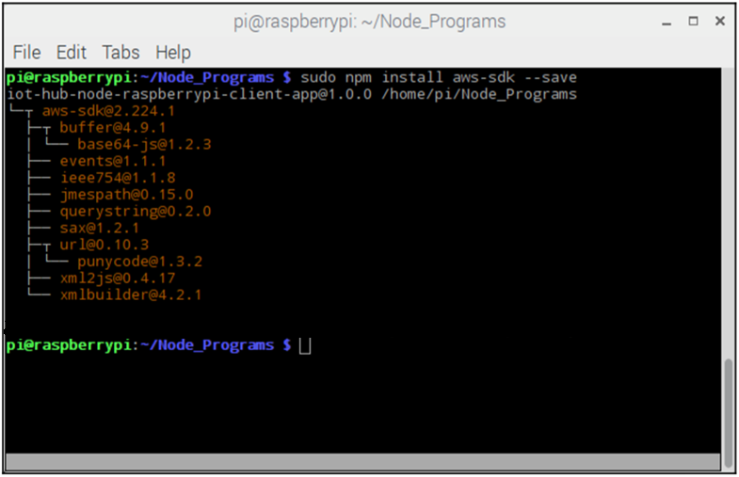
Task: Maximize the terminal window
Action: tap(693, 22)
